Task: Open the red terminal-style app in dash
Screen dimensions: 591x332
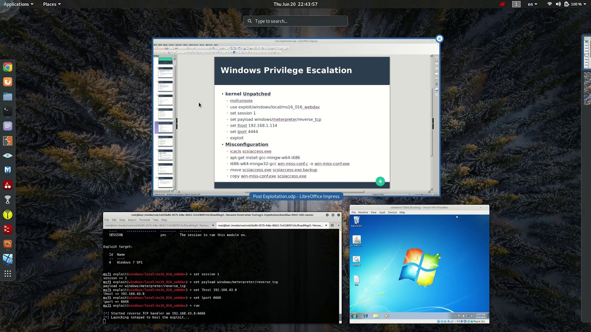Action: pos(7,229)
